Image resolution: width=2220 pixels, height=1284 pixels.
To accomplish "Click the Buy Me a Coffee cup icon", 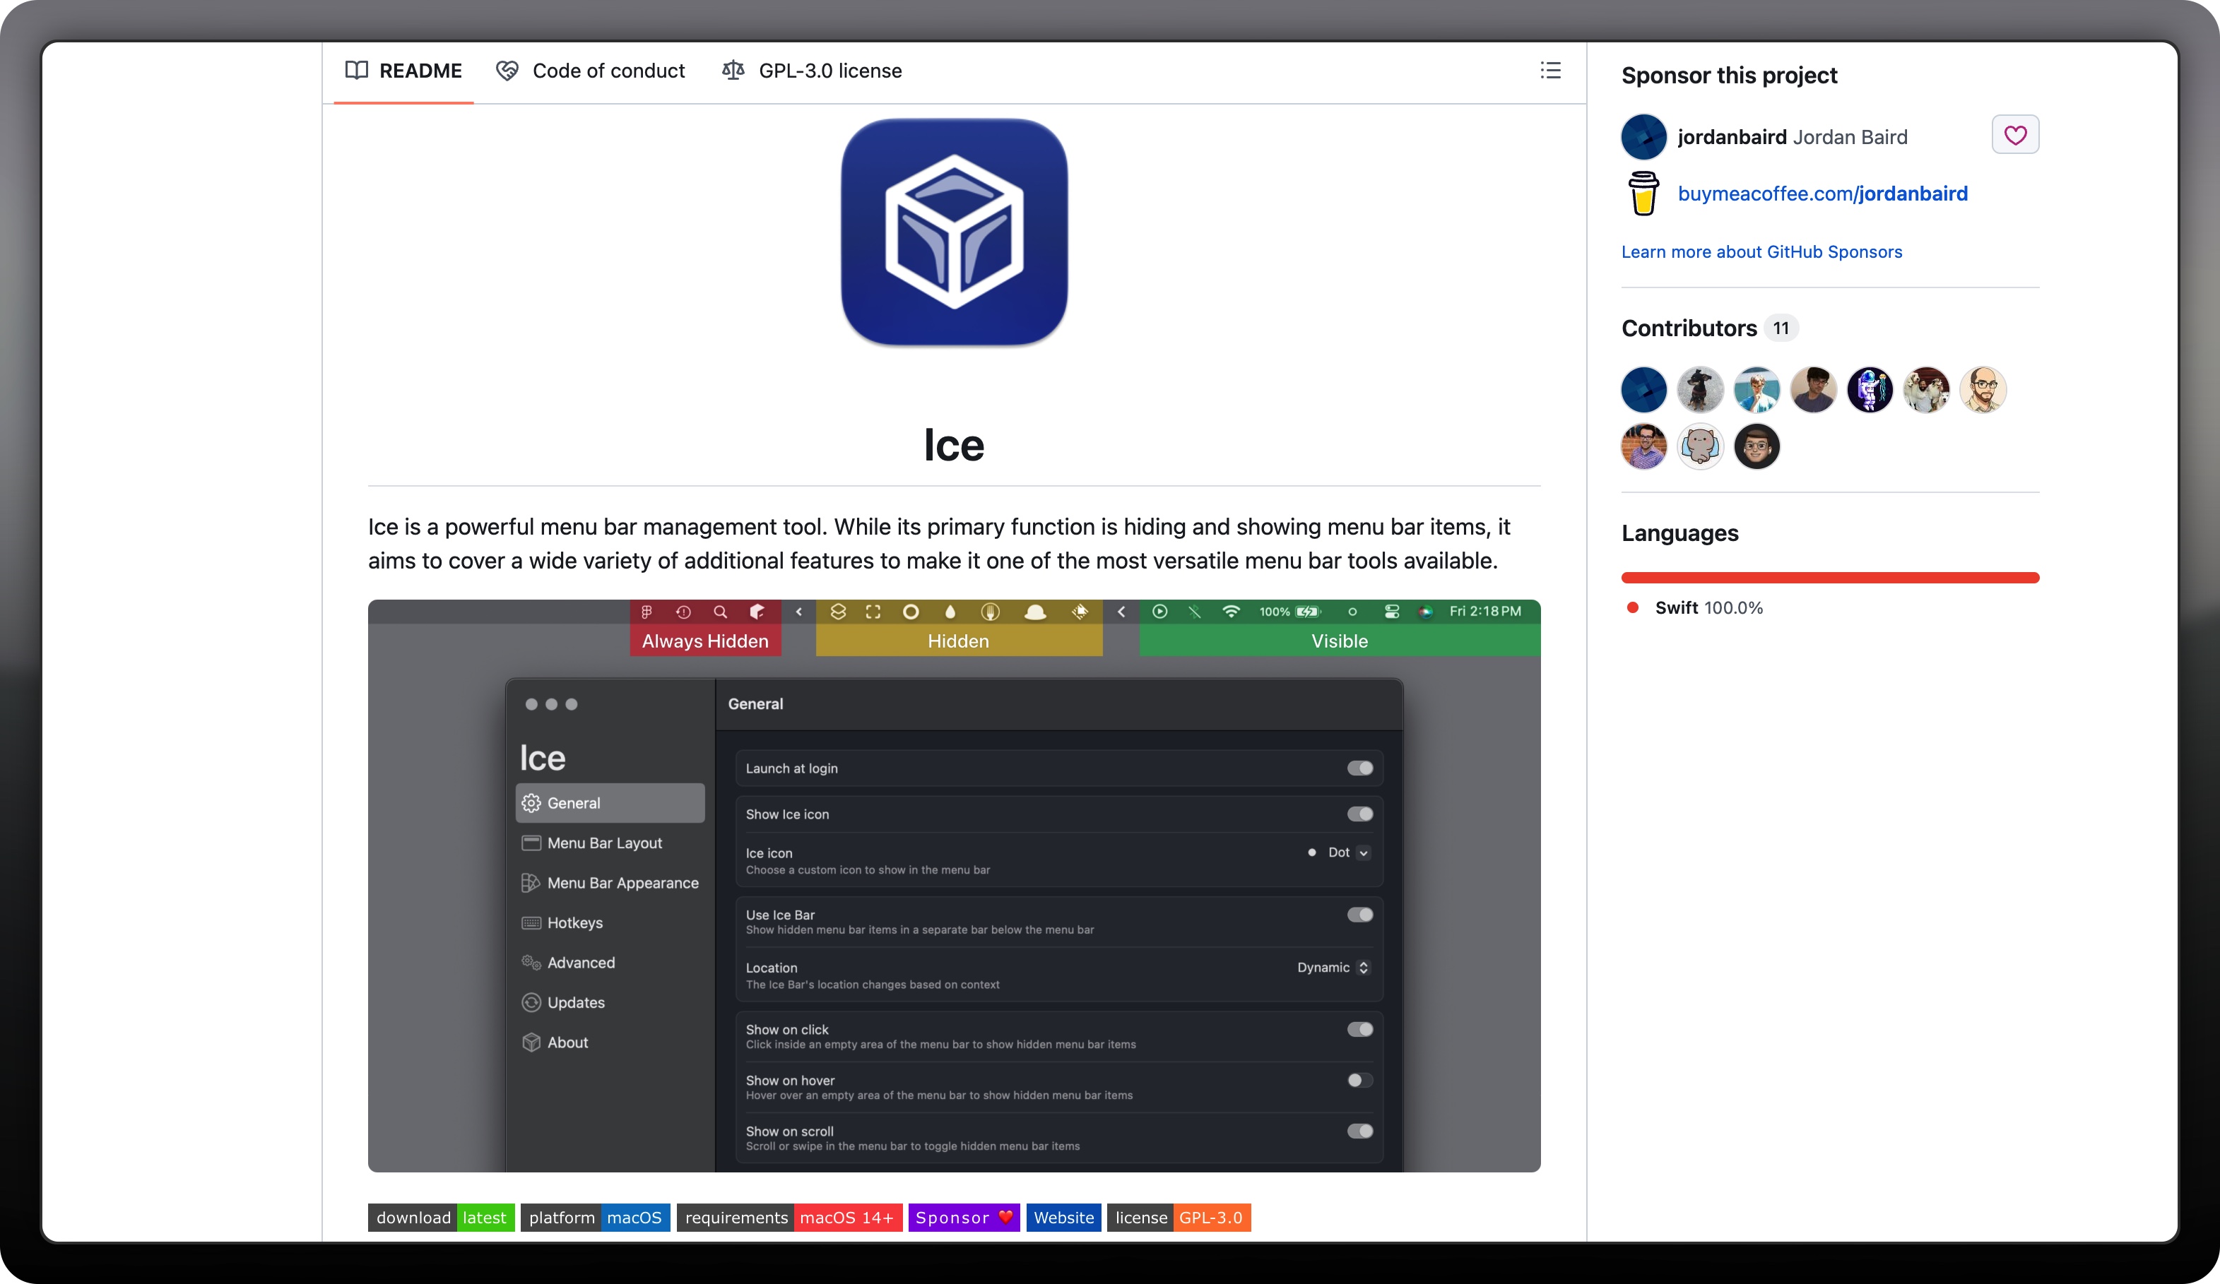I will point(1643,194).
